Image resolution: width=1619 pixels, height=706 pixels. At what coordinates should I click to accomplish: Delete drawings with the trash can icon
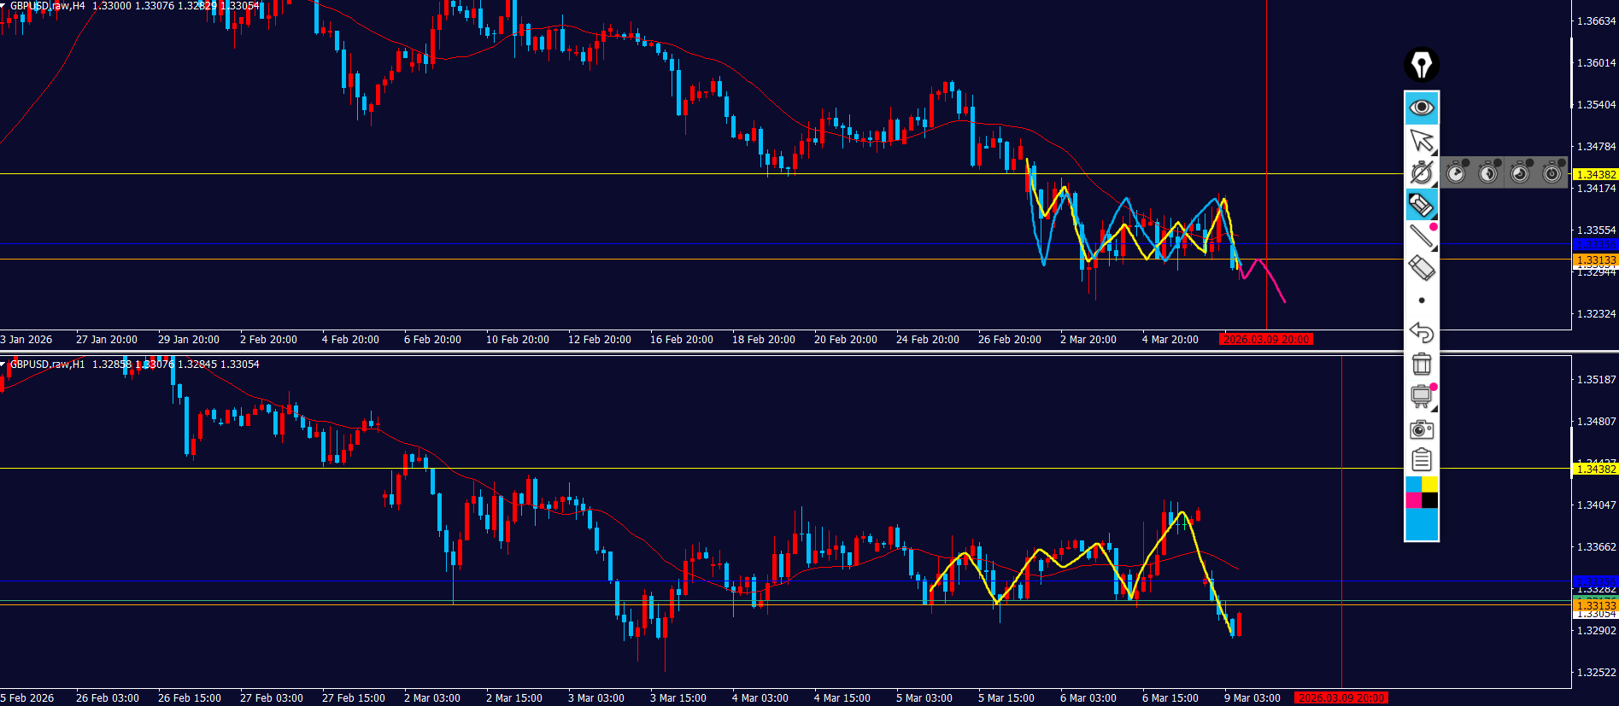tap(1422, 365)
